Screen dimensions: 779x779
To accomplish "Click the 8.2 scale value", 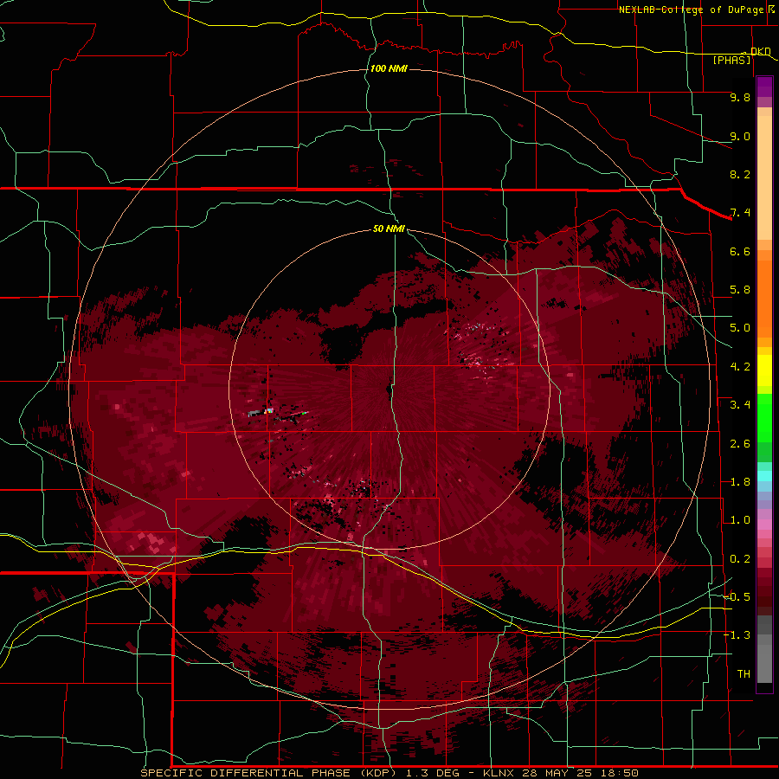I will (740, 174).
